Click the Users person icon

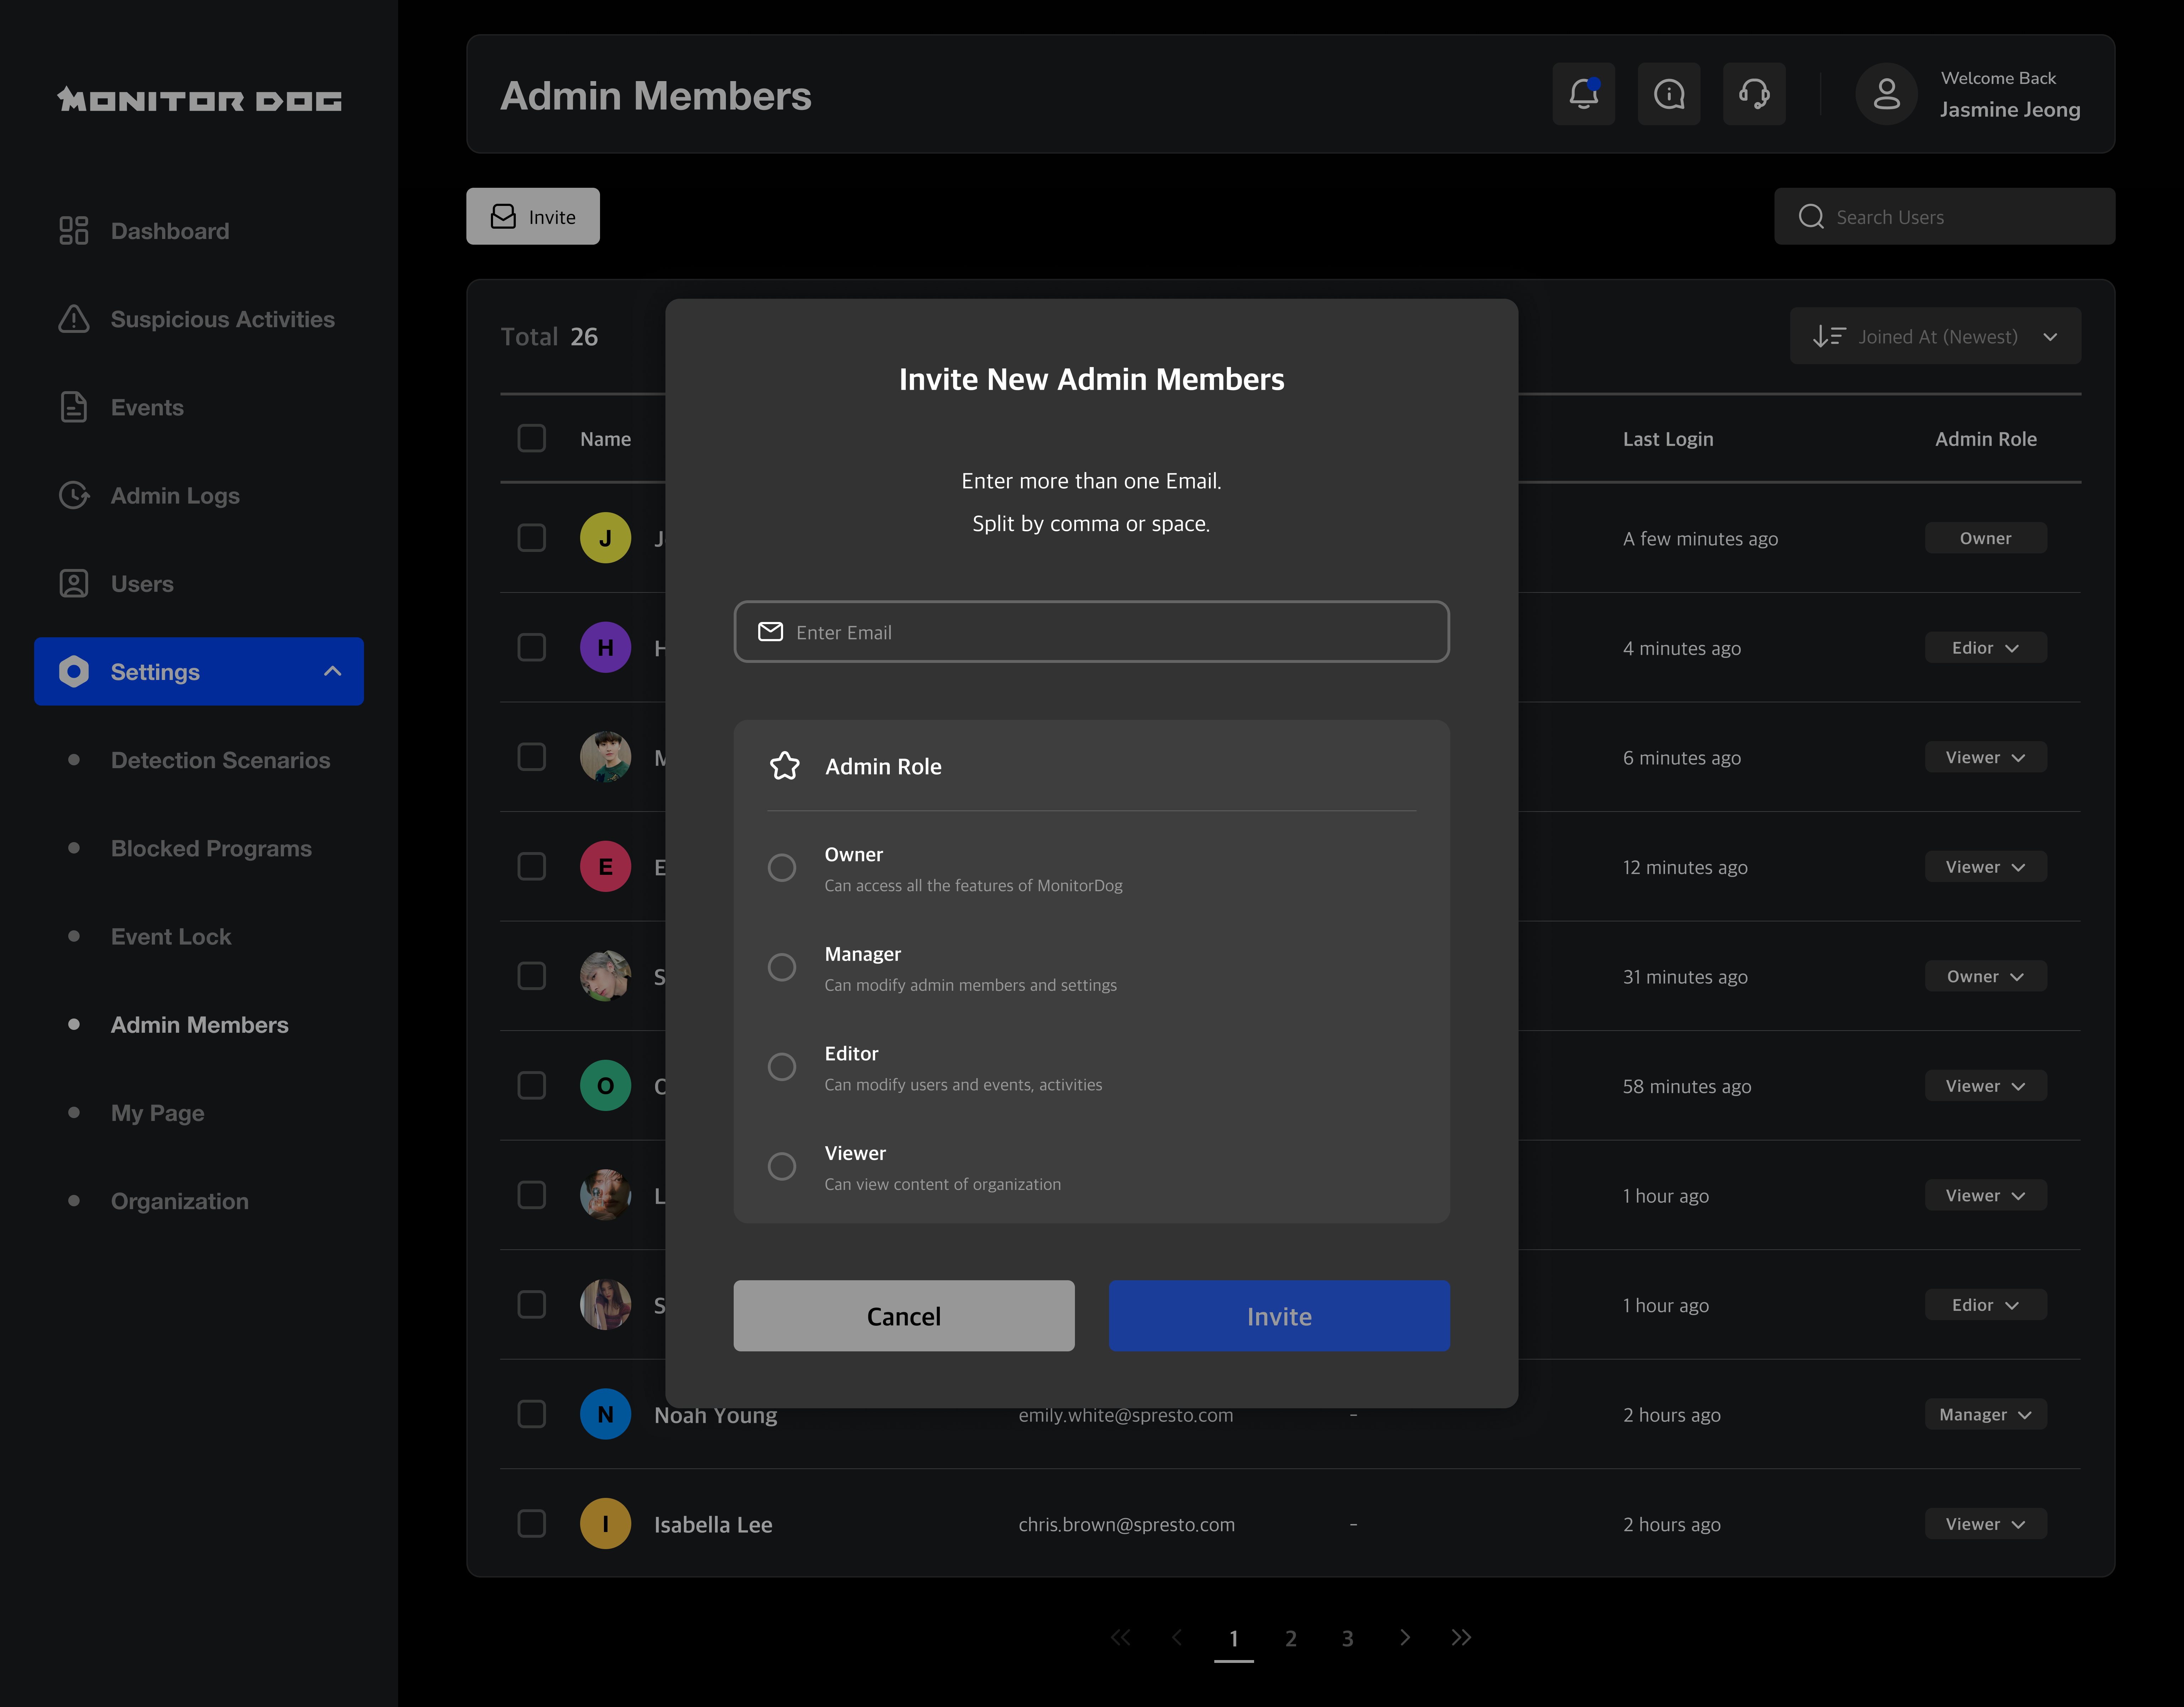point(74,583)
